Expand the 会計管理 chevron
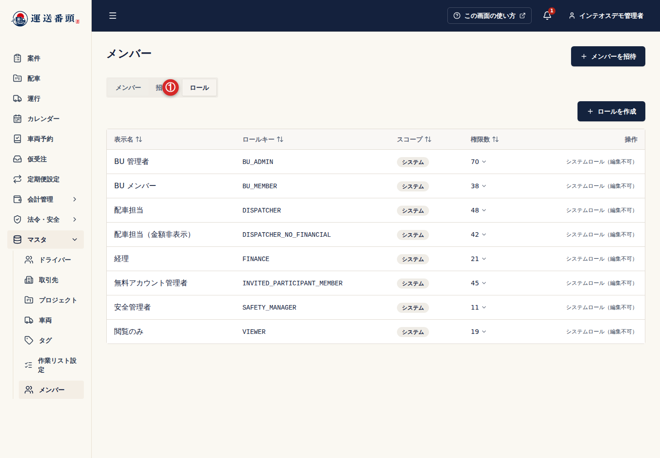 (75, 199)
